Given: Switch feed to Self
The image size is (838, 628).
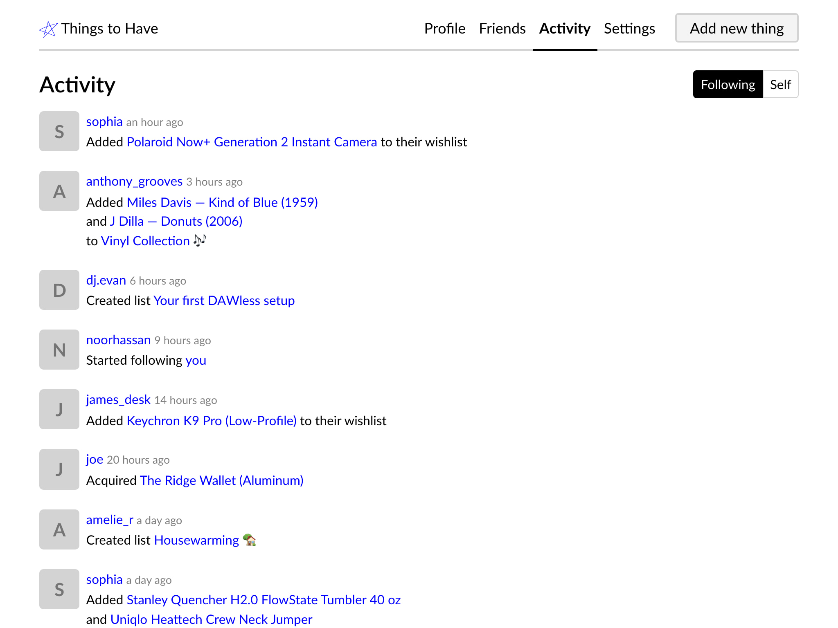Looking at the screenshot, I should point(780,84).
